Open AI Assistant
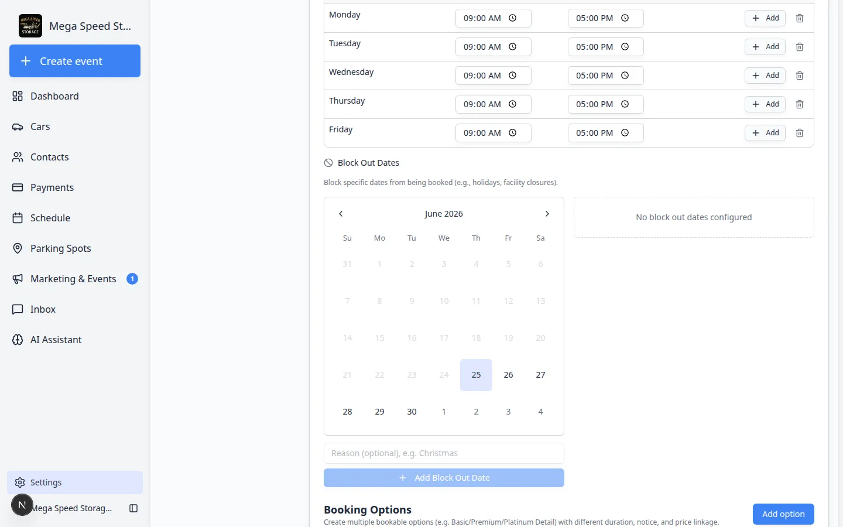843x527 pixels. (x=75, y=340)
